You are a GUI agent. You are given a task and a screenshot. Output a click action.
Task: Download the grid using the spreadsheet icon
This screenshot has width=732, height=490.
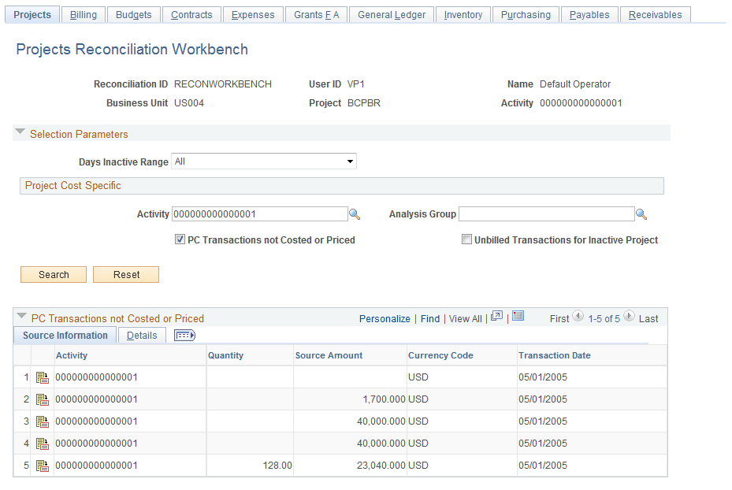point(518,315)
